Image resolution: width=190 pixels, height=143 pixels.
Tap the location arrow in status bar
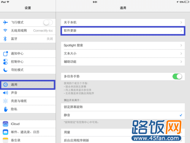[x=177, y=2]
